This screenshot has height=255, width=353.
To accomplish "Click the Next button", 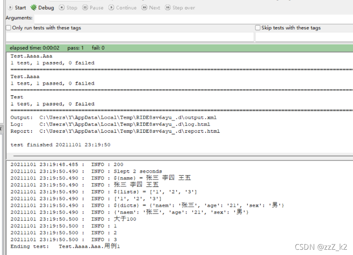I will tap(151, 8).
